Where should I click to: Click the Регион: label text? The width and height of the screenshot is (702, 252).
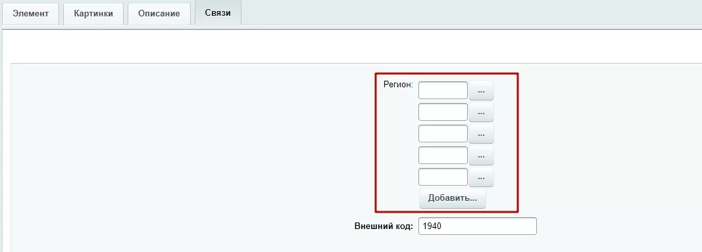pos(398,85)
